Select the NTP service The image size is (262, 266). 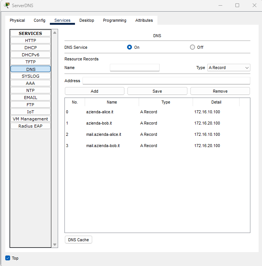30,90
